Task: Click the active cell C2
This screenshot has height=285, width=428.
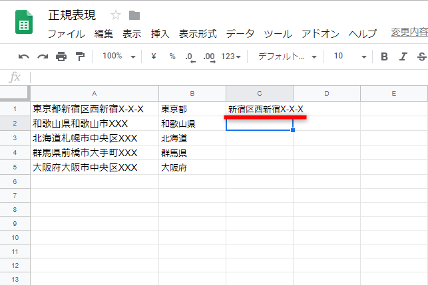Action: tap(260, 124)
